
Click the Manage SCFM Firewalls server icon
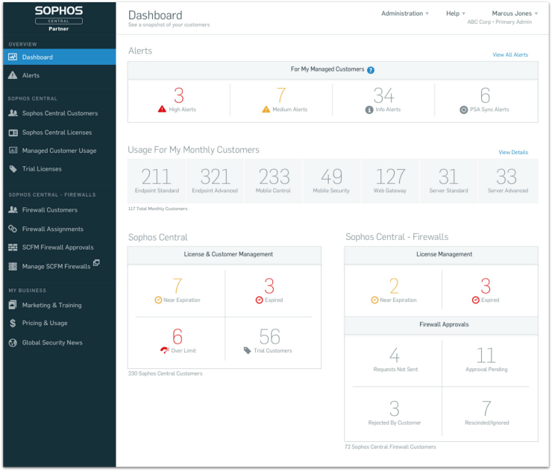[x=13, y=267]
